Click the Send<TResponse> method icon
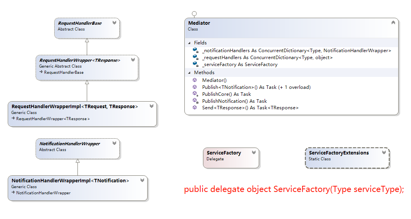 pyautogui.click(x=195, y=108)
